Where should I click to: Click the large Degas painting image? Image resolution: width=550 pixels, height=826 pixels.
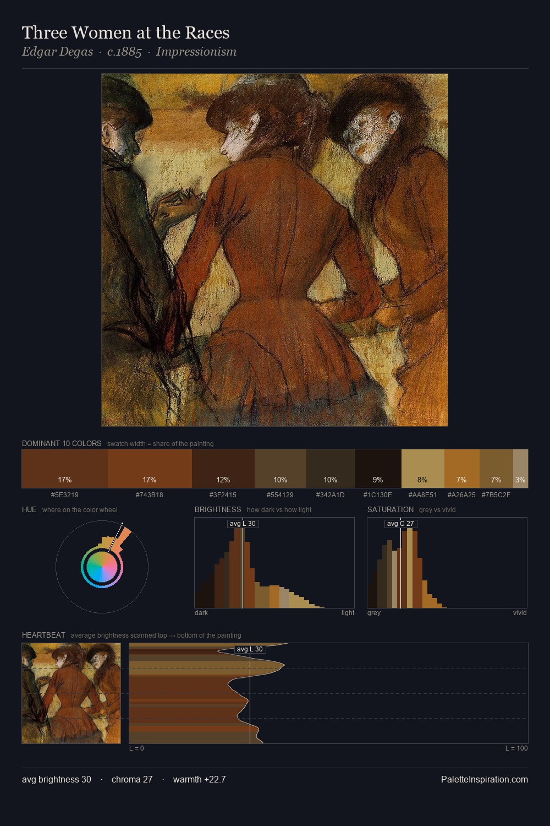[274, 250]
